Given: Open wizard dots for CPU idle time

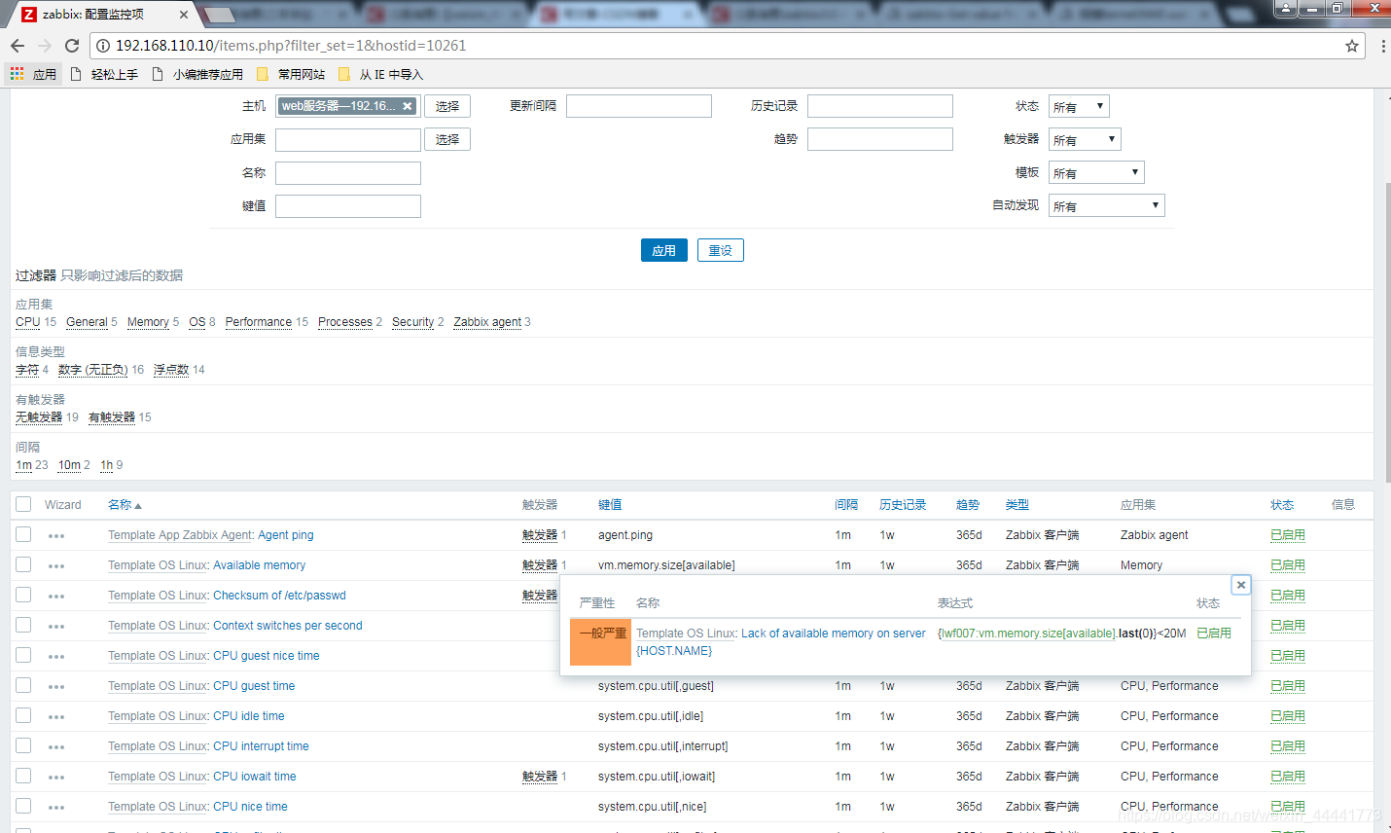Looking at the screenshot, I should point(56,716).
